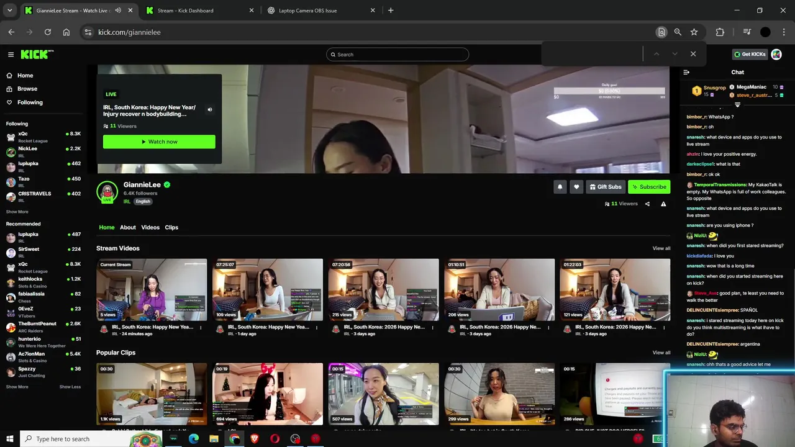Switch to the Stream - Kick Dashboard tab

pos(199,11)
